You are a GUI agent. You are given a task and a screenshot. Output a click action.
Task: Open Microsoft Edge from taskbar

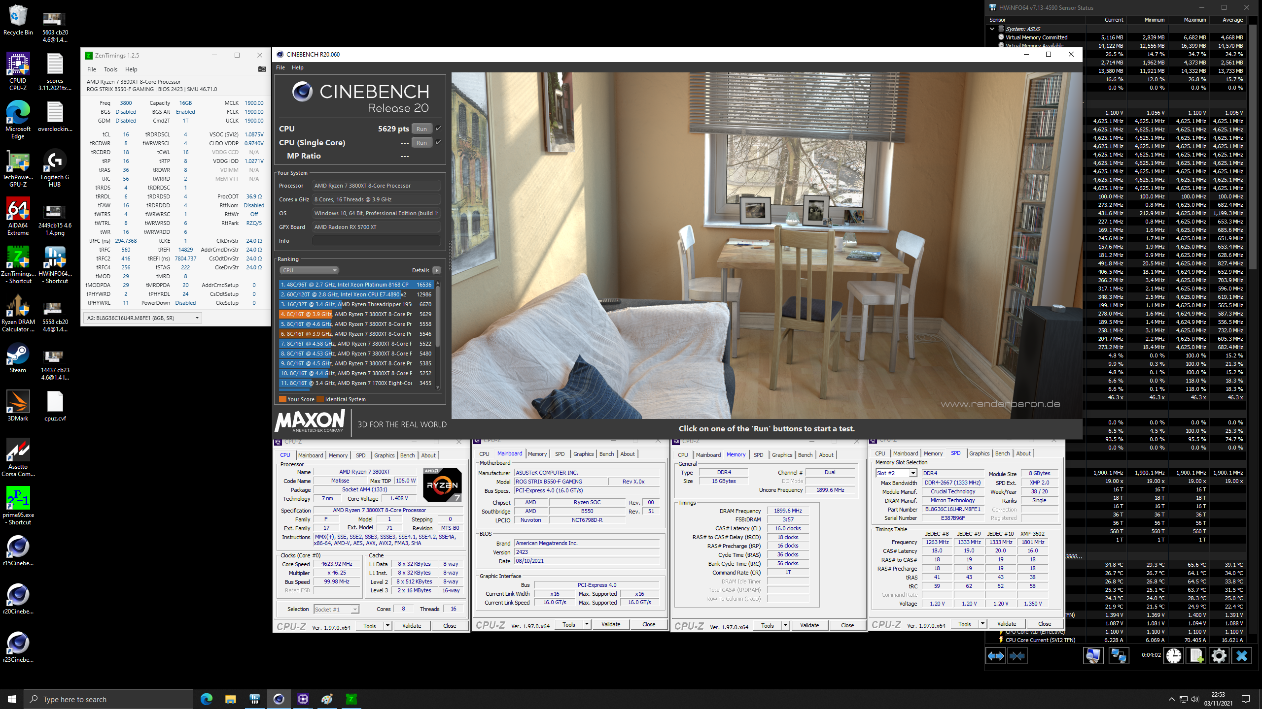pyautogui.click(x=206, y=699)
